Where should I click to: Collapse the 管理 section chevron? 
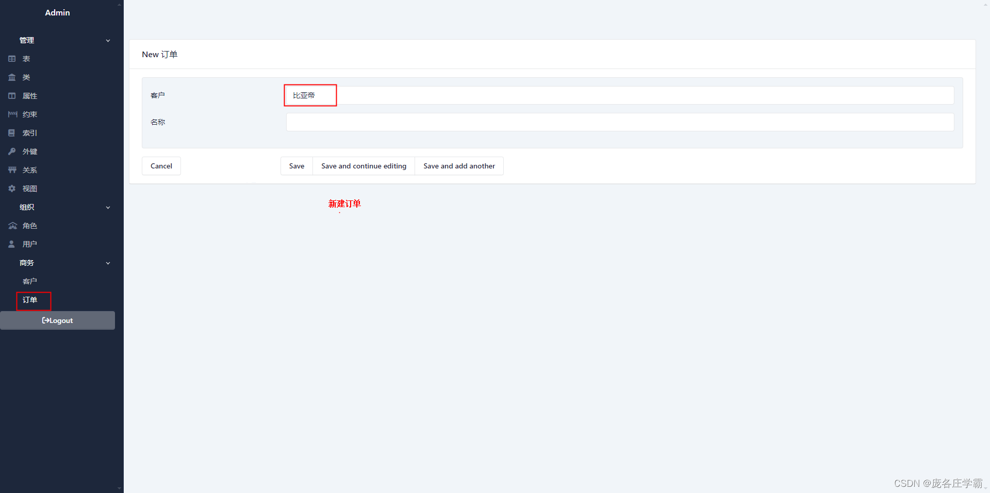tap(108, 41)
